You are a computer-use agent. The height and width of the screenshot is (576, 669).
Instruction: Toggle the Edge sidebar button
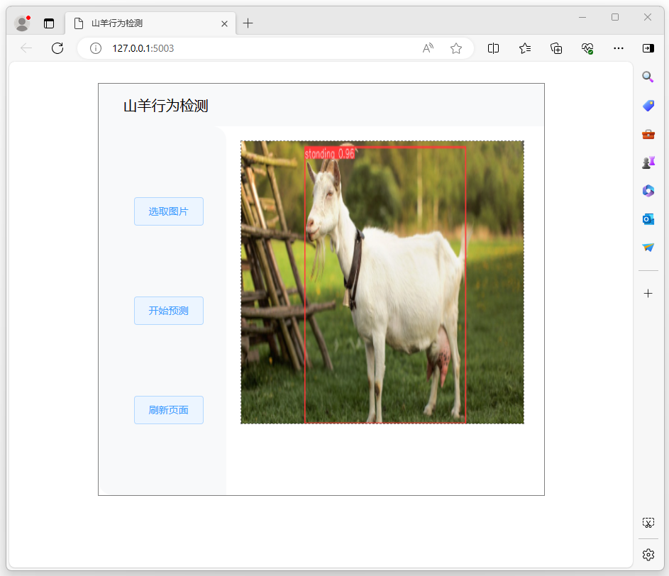click(648, 48)
